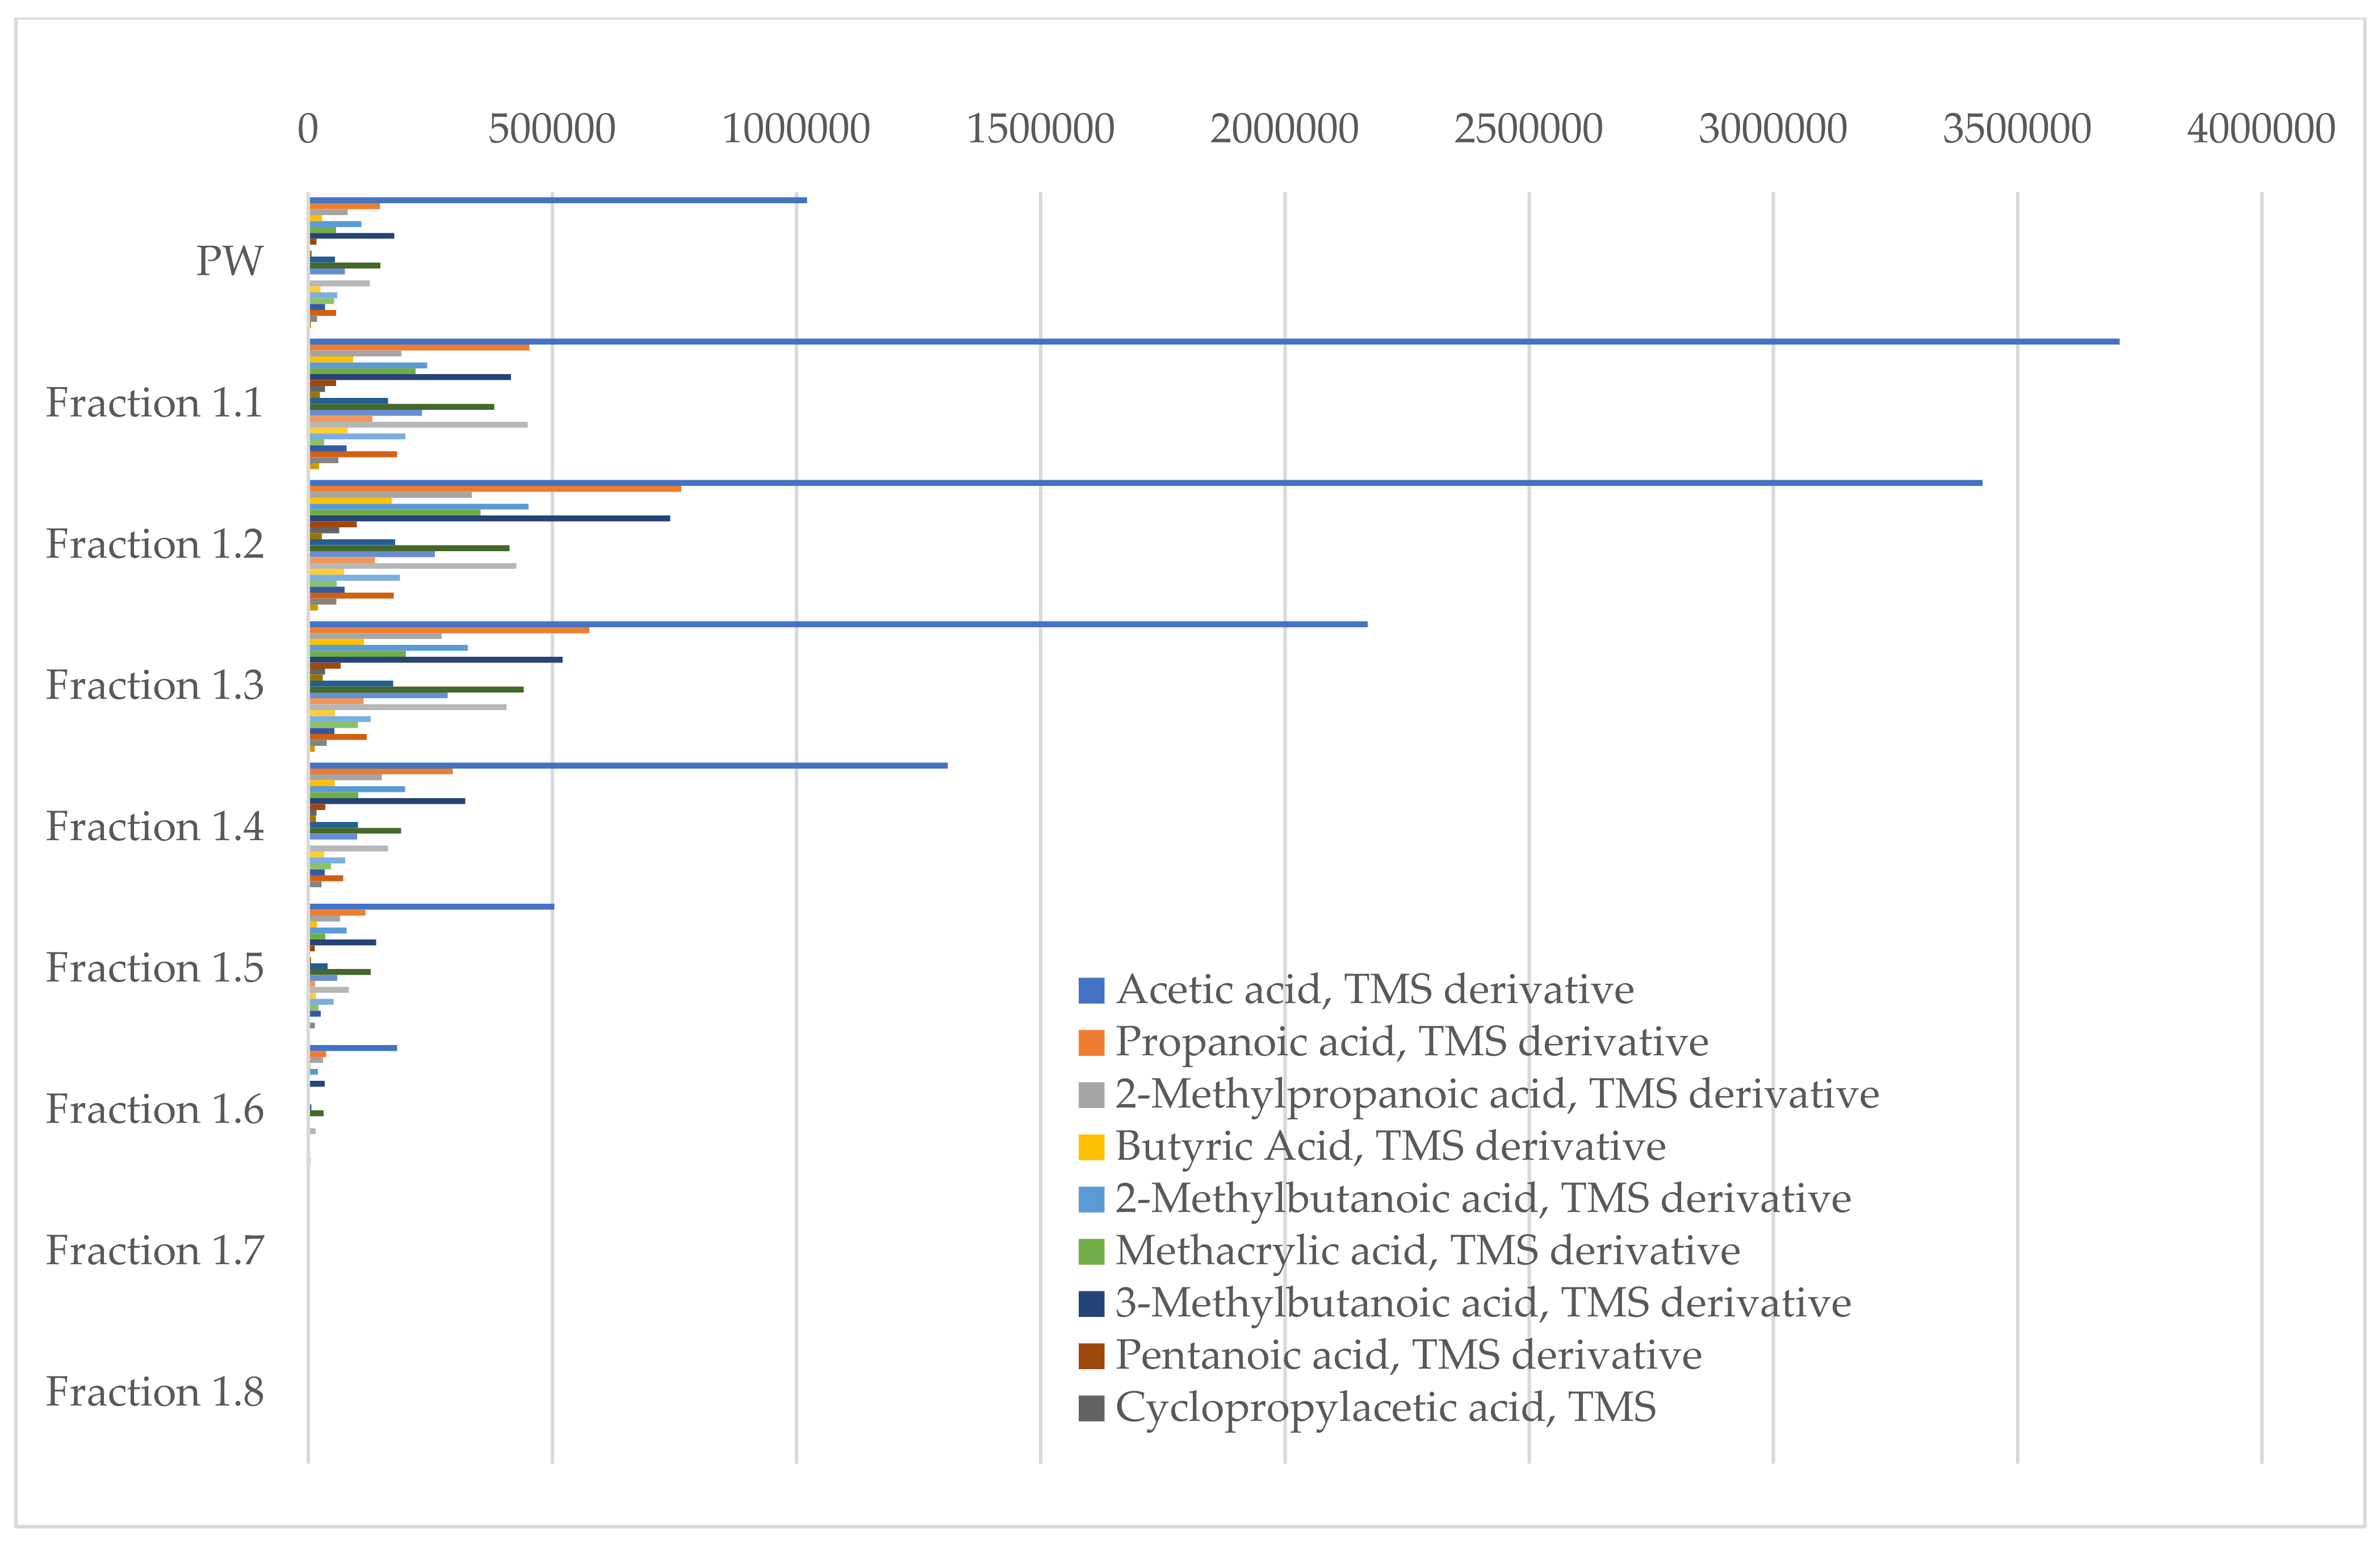Click the Fraction 1.8 axis label
This screenshot has width=2380, height=1544.
(x=154, y=1392)
